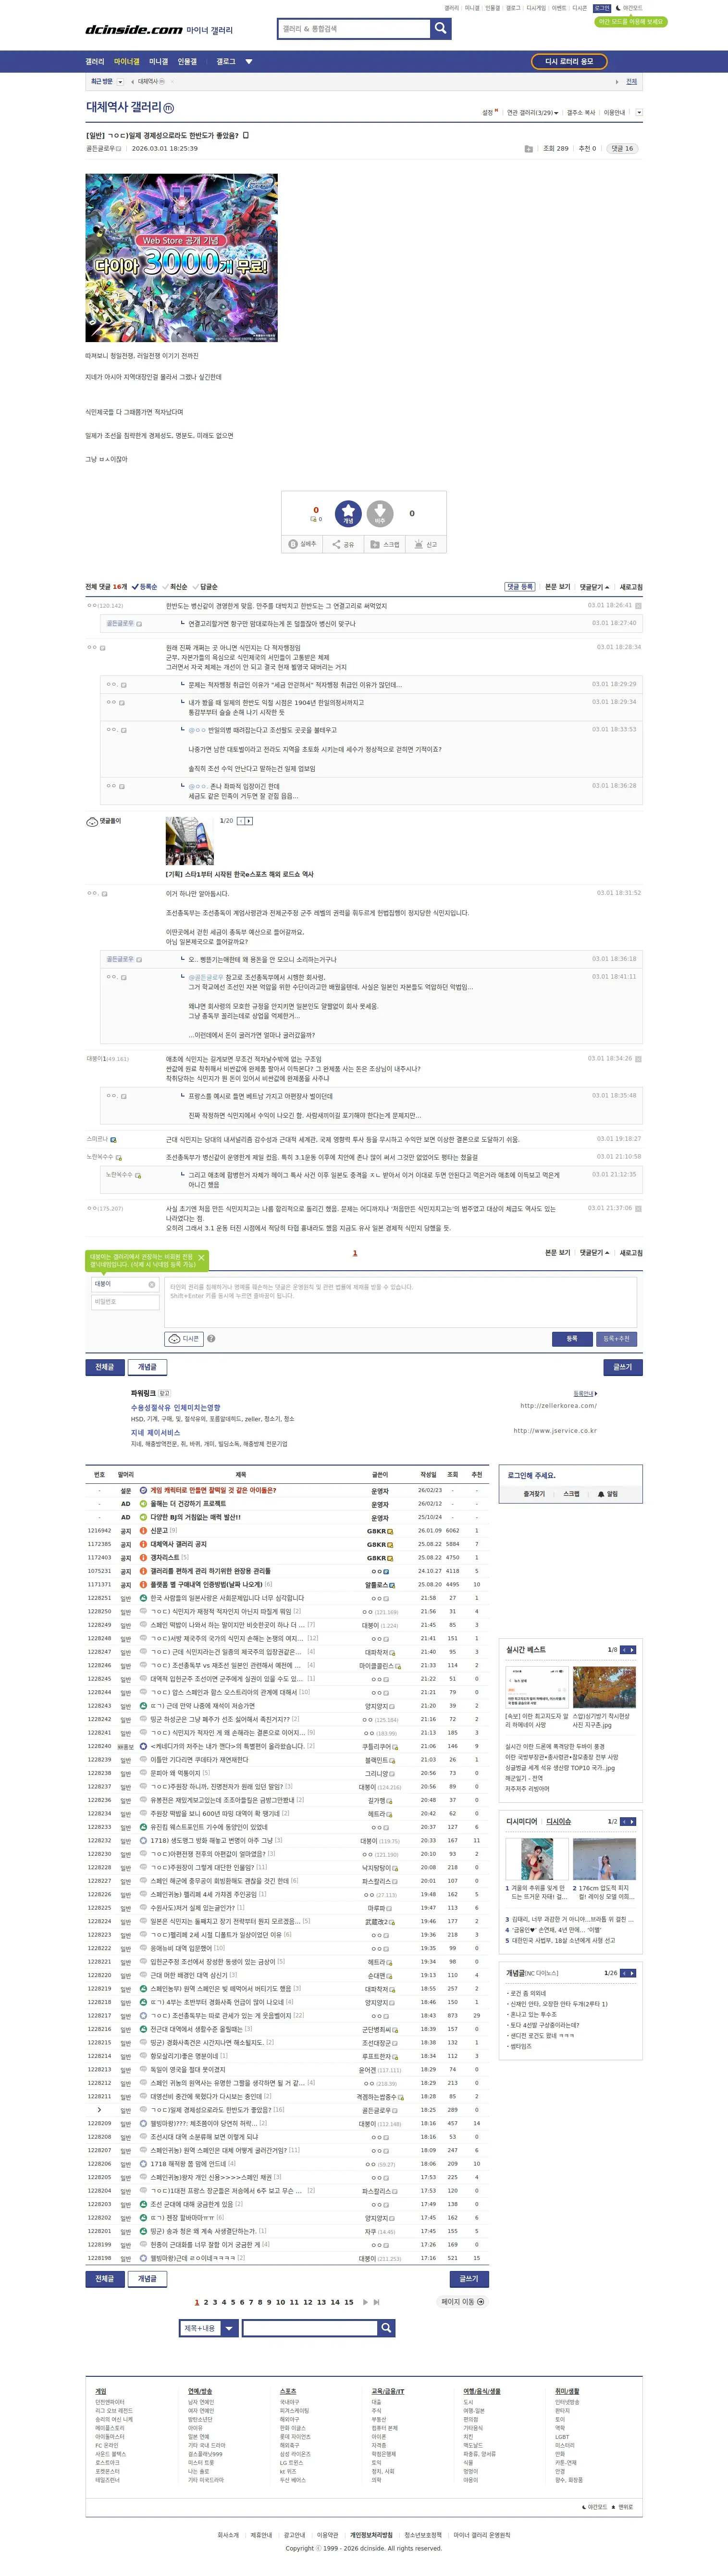Go to next page arrow in pagination

tap(366, 2302)
